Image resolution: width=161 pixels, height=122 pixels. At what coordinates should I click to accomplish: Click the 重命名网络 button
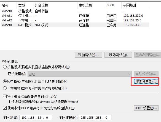(x=147, y=55)
